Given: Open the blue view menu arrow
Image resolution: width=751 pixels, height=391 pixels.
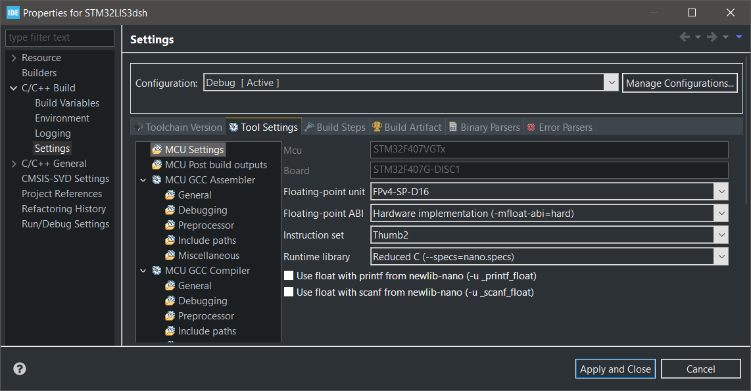Looking at the screenshot, I should point(739,37).
